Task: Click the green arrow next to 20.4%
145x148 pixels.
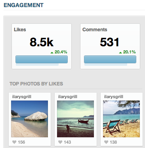Action: click(x=52, y=53)
